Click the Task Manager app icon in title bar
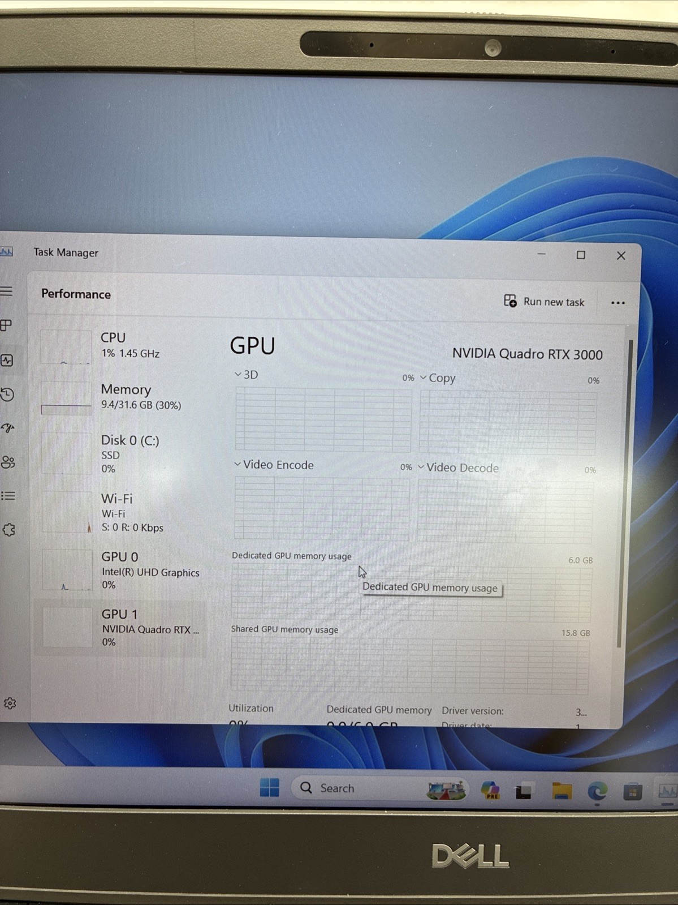The image size is (678, 905). coord(6,251)
